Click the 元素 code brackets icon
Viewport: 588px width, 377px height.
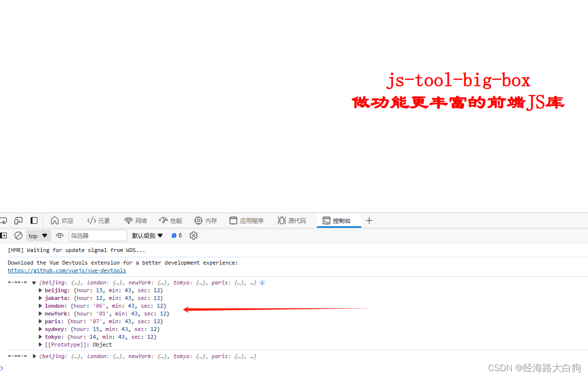coord(91,220)
